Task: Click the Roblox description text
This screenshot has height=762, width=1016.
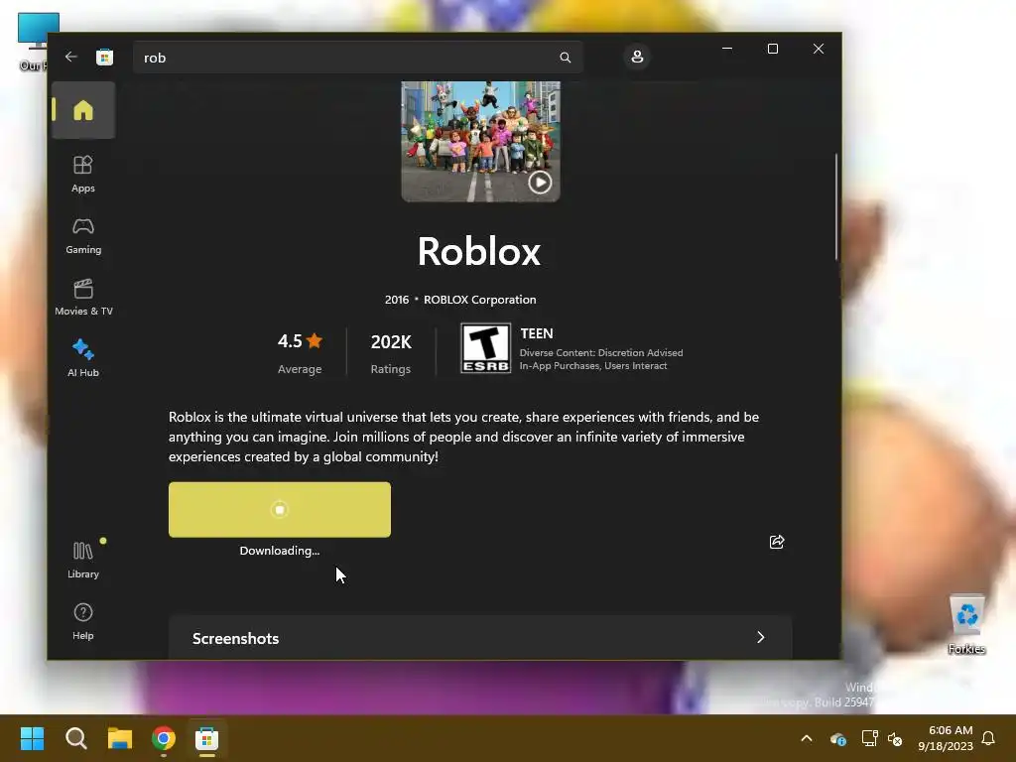Action: tap(464, 437)
